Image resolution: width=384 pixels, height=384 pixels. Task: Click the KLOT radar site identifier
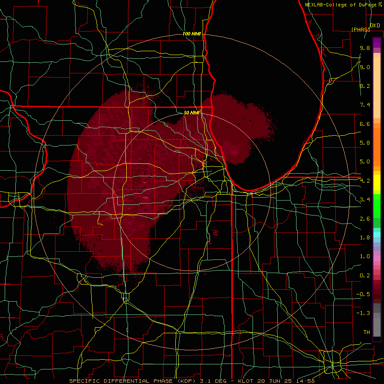247,381
